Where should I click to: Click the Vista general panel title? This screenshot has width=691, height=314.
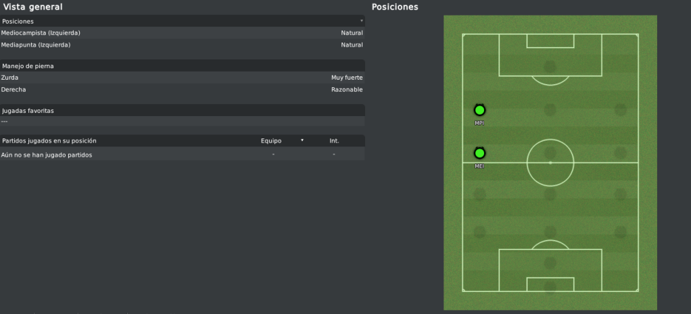[33, 7]
